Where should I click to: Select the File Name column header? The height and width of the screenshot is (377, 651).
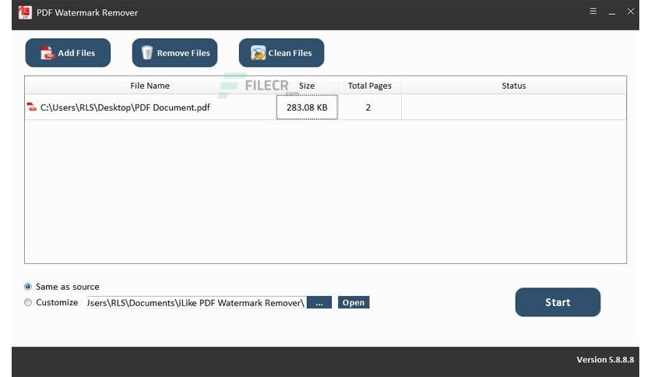[x=150, y=86]
